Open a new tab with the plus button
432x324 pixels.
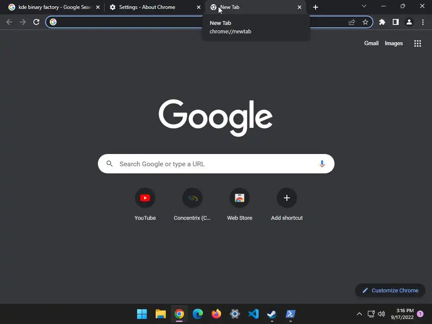tap(316, 7)
